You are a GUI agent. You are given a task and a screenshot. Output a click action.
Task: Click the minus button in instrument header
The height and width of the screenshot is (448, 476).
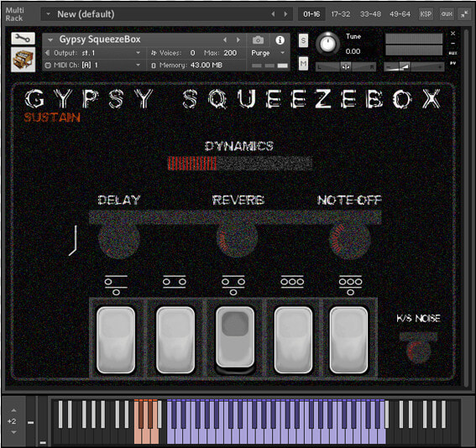[x=452, y=44]
